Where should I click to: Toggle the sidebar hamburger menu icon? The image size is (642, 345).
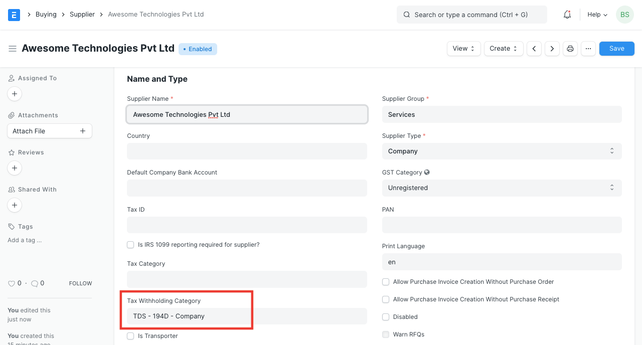tap(13, 49)
